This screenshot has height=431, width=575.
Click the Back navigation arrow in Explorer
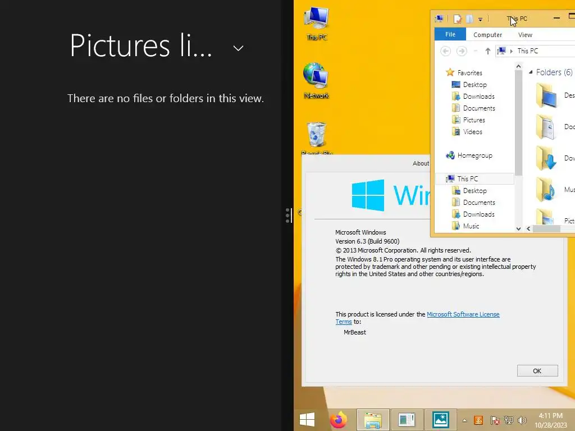pyautogui.click(x=445, y=51)
